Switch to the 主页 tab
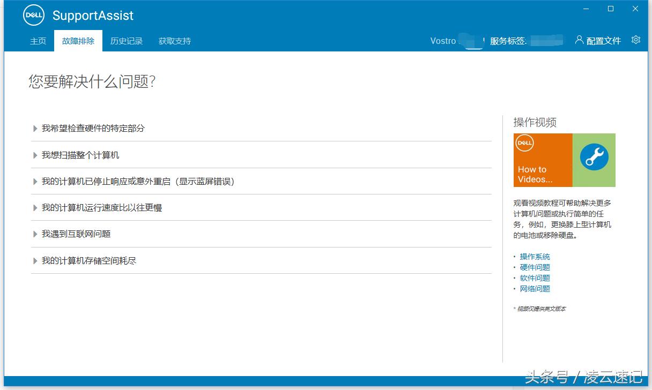 click(x=38, y=41)
